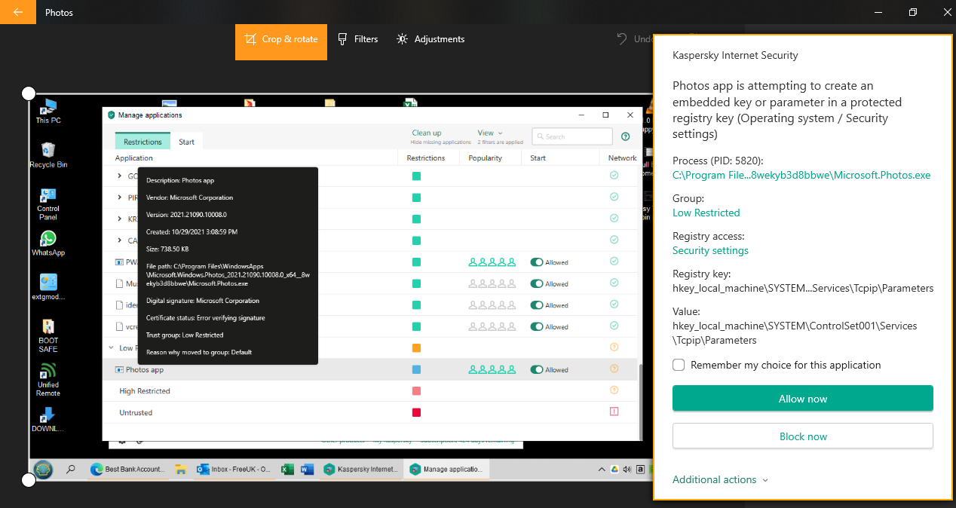Open the Microsoft.Photos.exe process path link
956x508 pixels.
(x=801, y=175)
